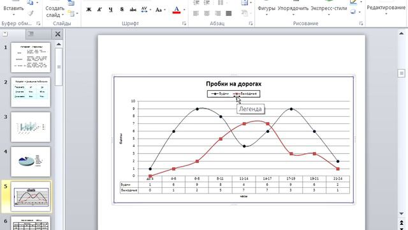
Task: Select slide 3 thumbnail with the 3D chart
Action: click(x=31, y=127)
